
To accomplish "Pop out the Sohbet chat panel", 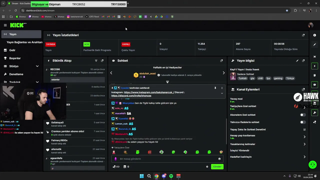I will click(x=221, y=61).
